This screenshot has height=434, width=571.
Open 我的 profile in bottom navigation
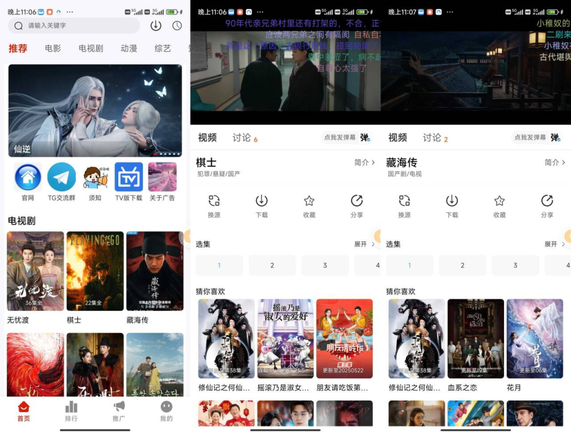click(x=166, y=411)
